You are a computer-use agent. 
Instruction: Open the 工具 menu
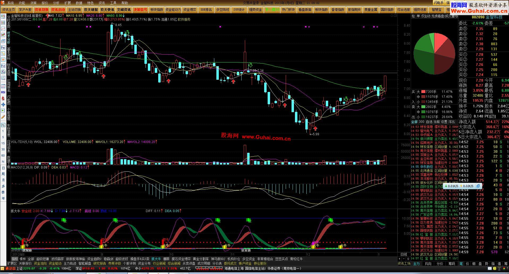tap(113, 3)
